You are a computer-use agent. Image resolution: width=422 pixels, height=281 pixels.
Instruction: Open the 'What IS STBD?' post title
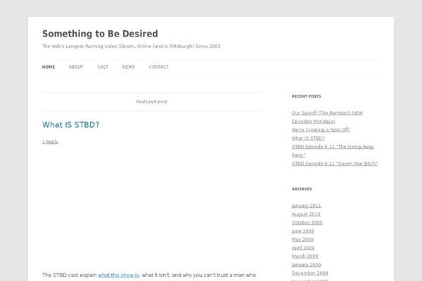tap(71, 125)
